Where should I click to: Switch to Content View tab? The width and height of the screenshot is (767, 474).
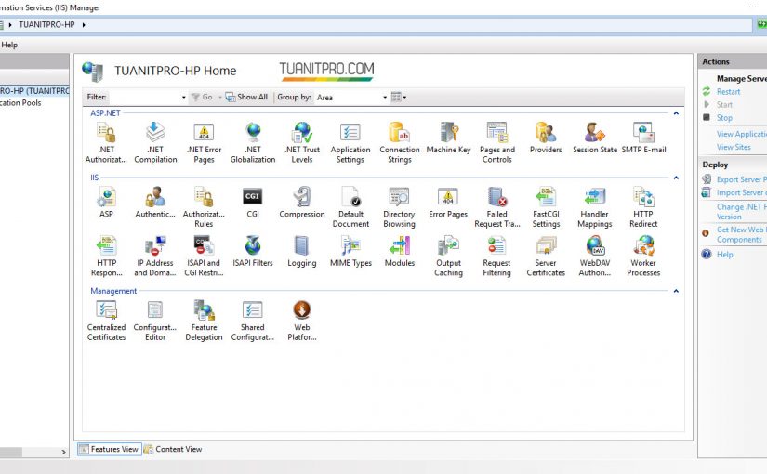[x=173, y=449]
